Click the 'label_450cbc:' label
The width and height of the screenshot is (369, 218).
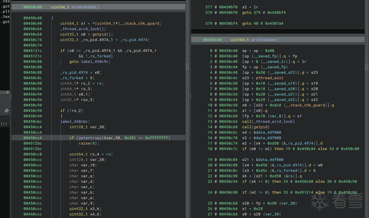coord(75,122)
